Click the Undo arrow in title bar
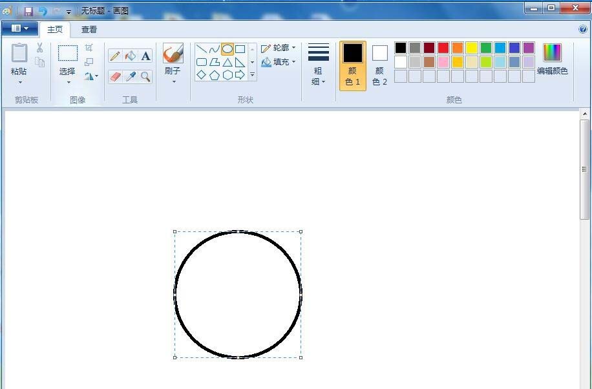 (x=43, y=11)
